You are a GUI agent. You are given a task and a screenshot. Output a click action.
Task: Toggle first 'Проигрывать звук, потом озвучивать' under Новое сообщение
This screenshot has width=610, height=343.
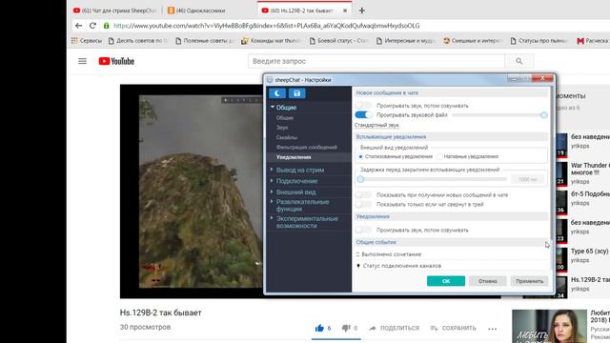pos(363,106)
